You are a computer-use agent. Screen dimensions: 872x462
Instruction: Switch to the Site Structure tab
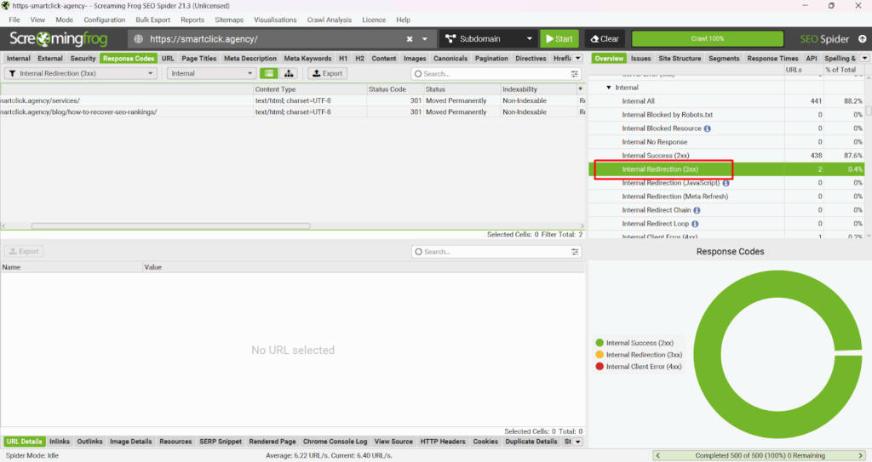pyautogui.click(x=680, y=59)
